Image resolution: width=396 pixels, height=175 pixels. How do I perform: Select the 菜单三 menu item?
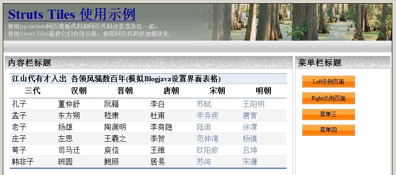click(328, 115)
